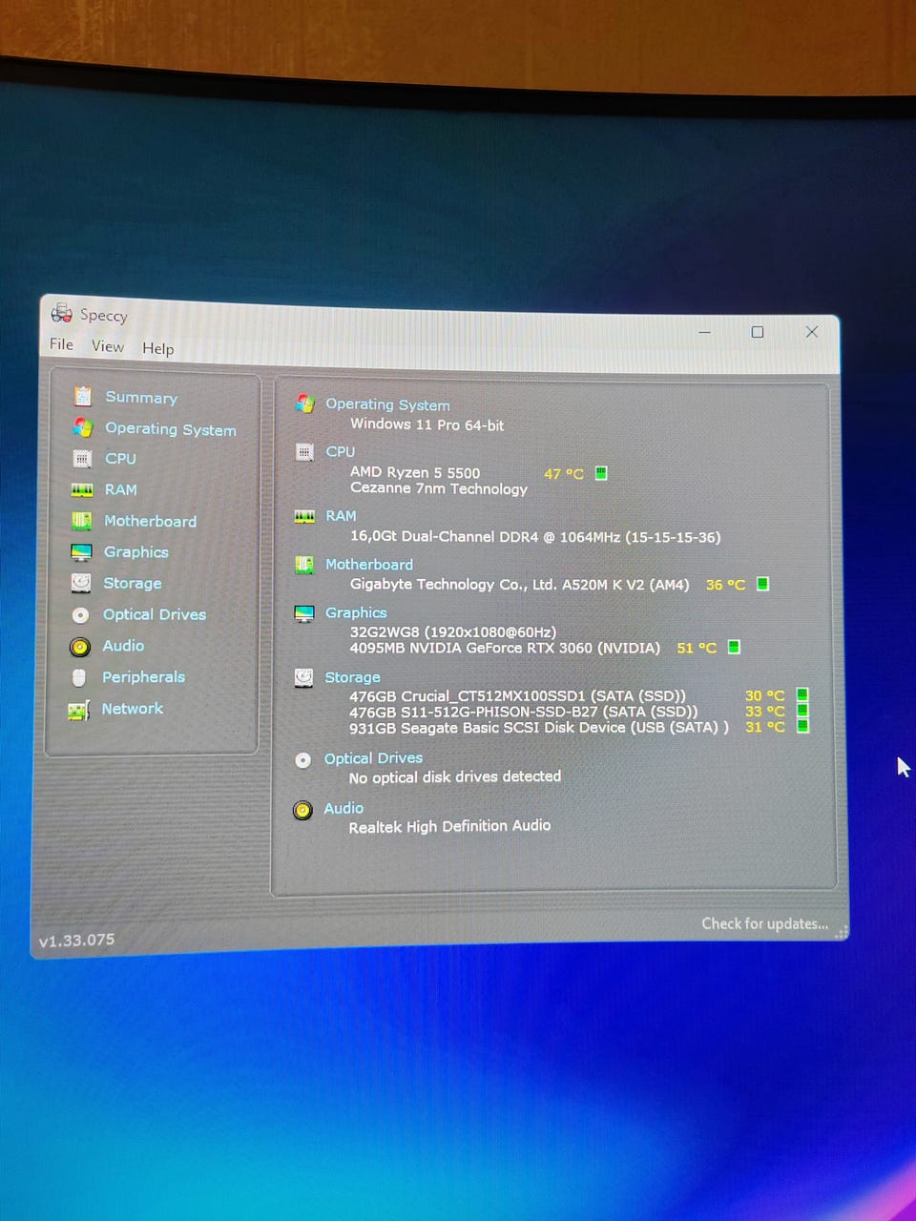The image size is (916, 1221).
Task: Click the 47 °C CPU temperature value
Action: pyautogui.click(x=563, y=473)
